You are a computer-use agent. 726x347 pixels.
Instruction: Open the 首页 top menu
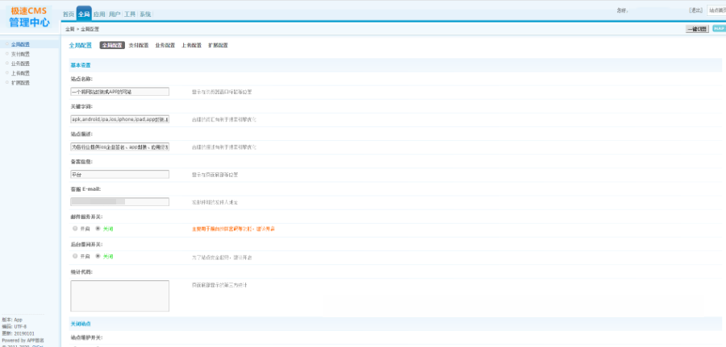coord(69,14)
